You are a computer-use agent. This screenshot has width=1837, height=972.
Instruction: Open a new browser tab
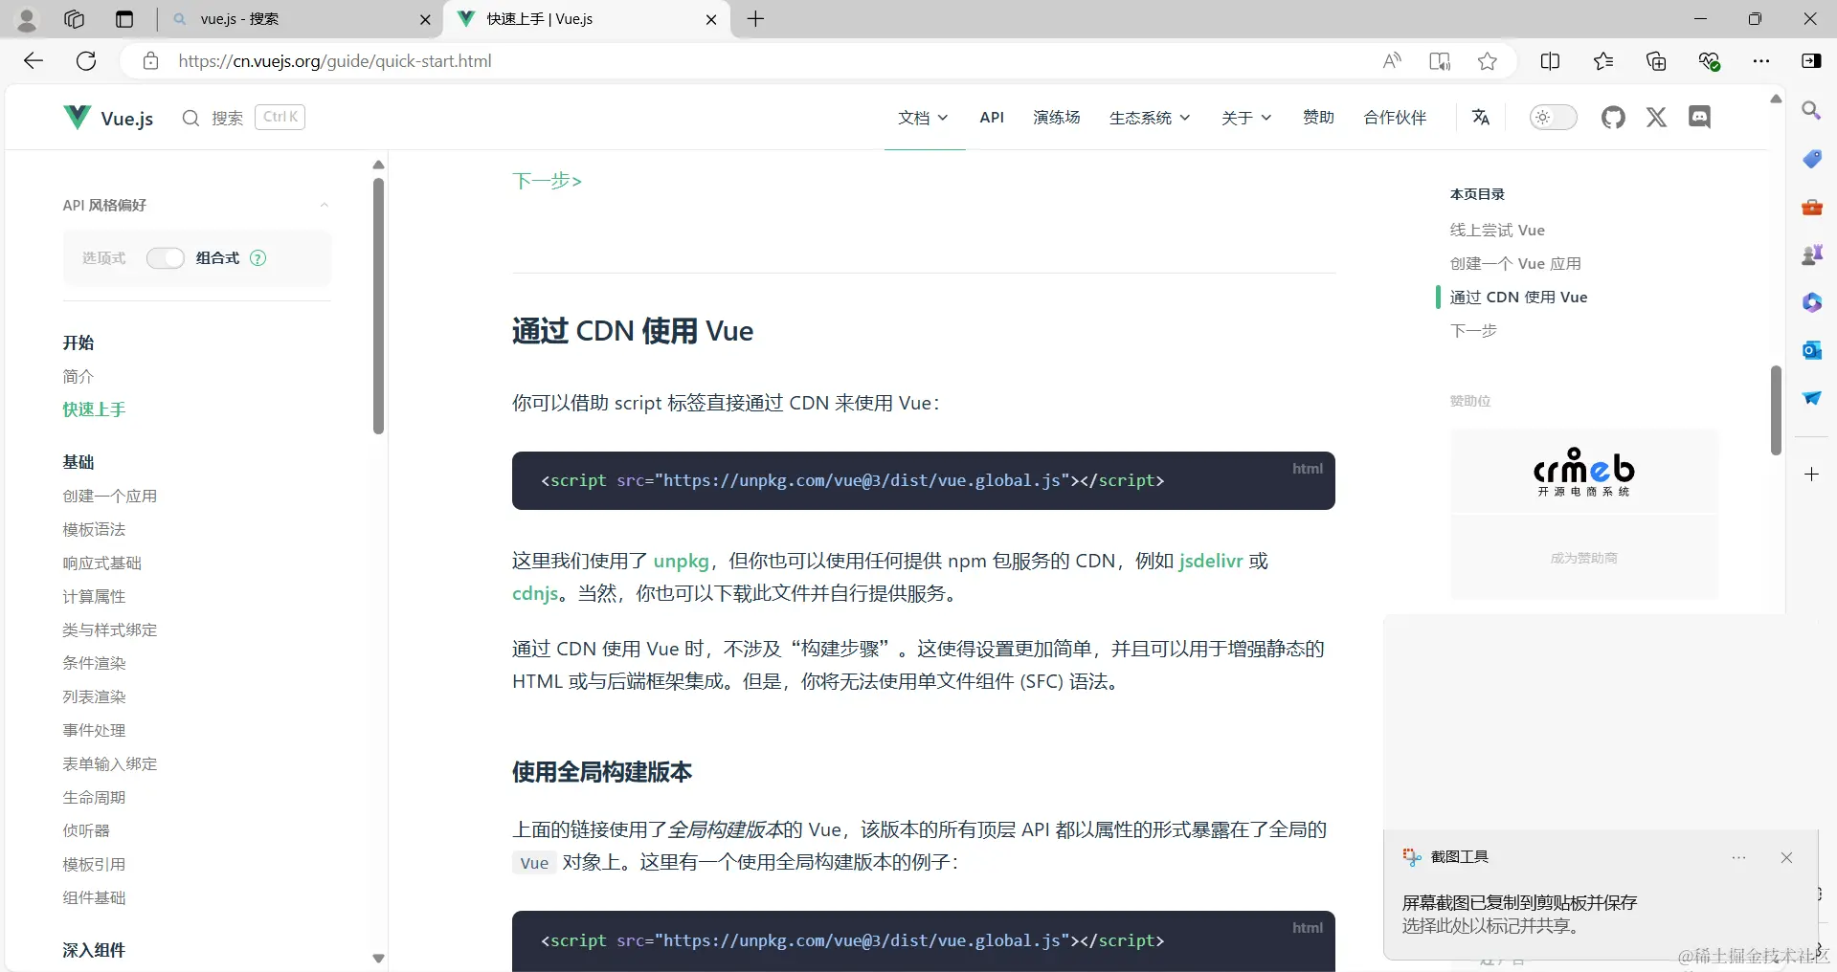[755, 19]
